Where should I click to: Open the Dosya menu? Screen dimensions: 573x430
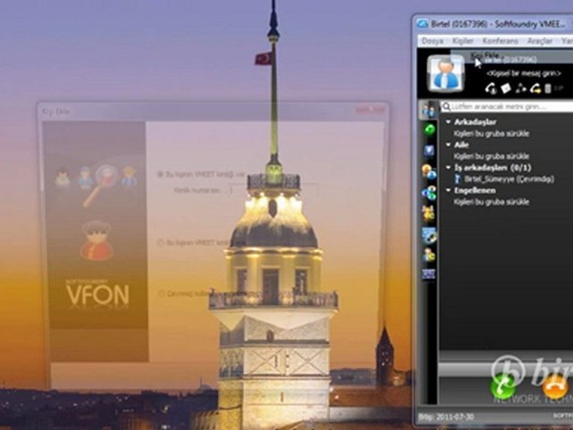pos(432,41)
